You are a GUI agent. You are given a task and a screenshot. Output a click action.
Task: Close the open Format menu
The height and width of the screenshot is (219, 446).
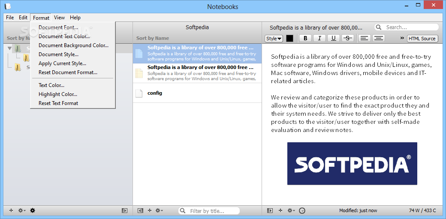[41, 18]
